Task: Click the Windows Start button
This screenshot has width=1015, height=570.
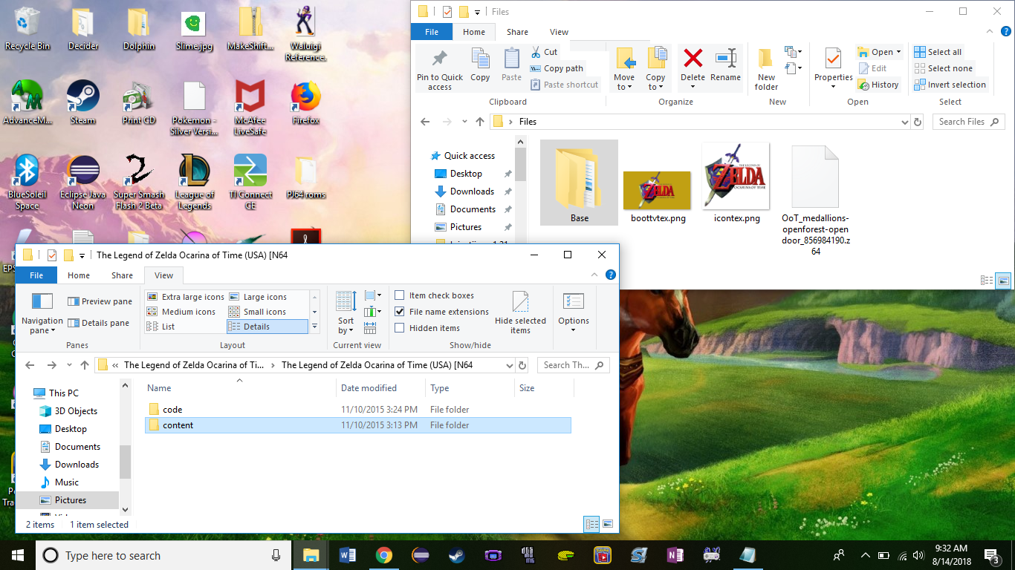Action: pos(17,555)
